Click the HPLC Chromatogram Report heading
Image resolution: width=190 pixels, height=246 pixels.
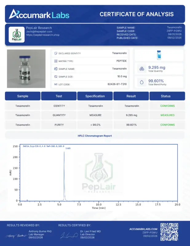[95, 136]
